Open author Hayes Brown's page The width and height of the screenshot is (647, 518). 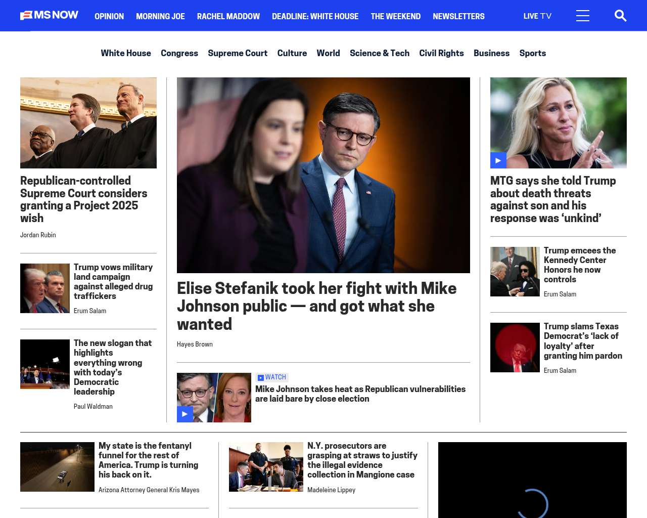(195, 344)
